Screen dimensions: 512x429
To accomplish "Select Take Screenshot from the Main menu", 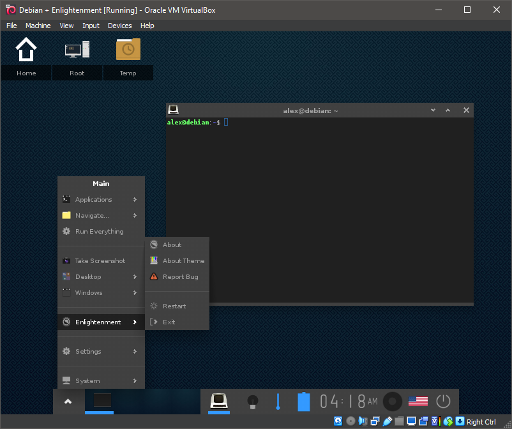I will point(100,261).
